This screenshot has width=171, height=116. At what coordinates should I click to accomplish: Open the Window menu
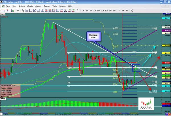pos(62,6)
